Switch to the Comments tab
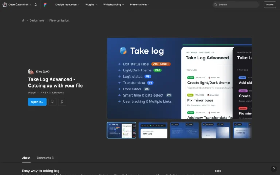The image size is (280, 175). point(45,157)
